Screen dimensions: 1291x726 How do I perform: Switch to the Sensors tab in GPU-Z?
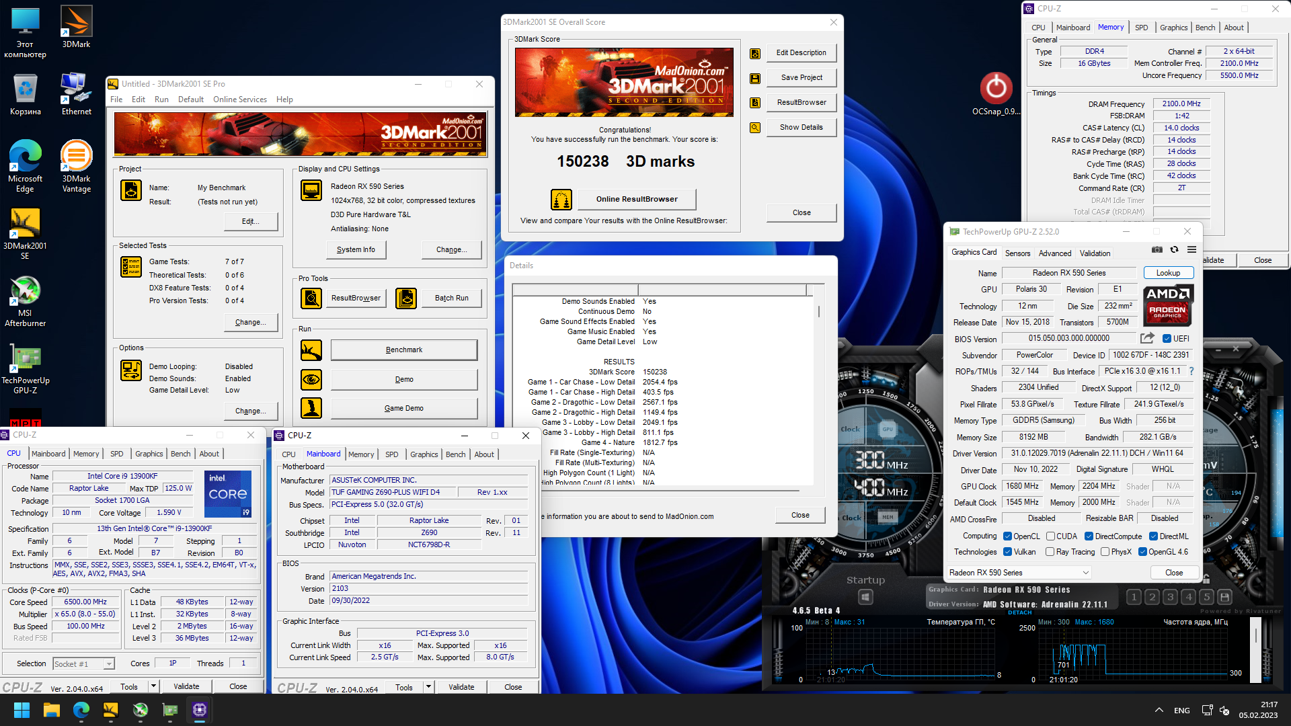point(1017,253)
